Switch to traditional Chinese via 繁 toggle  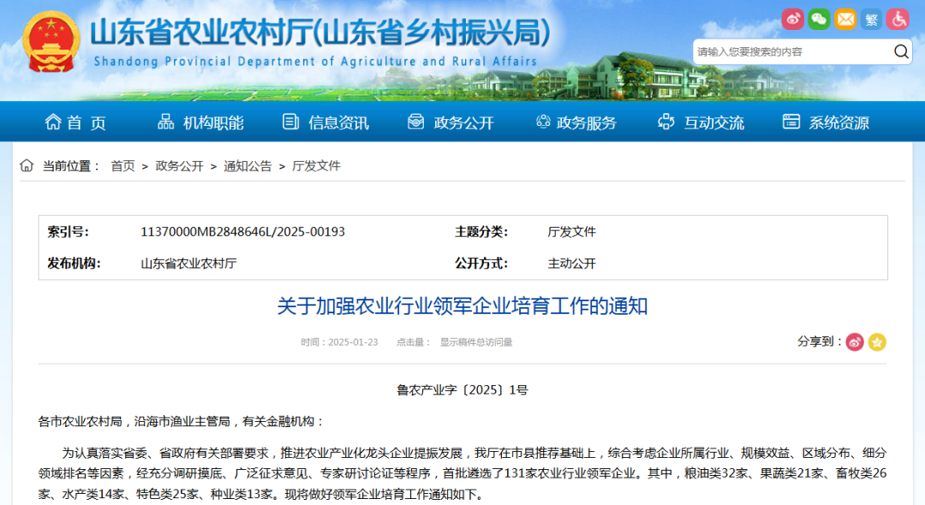(x=873, y=19)
